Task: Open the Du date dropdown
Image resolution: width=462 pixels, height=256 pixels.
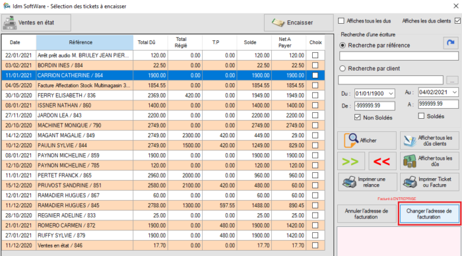Action: click(x=391, y=94)
